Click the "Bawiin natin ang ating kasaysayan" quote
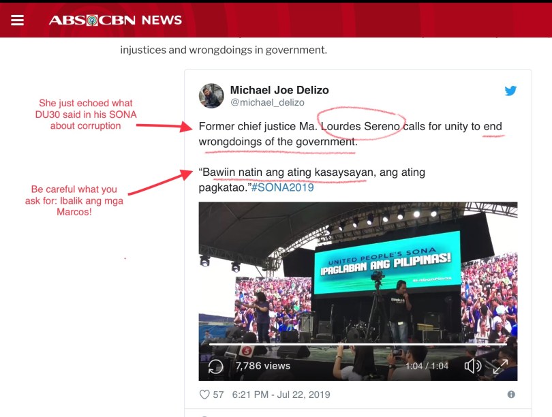Image resolution: width=552 pixels, height=417 pixels. click(286, 173)
